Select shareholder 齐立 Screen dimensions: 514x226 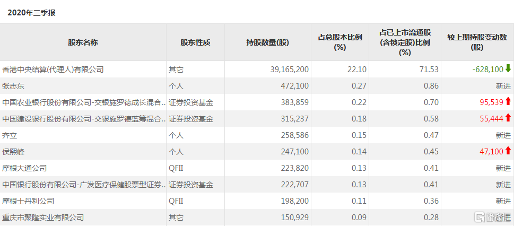(10, 135)
